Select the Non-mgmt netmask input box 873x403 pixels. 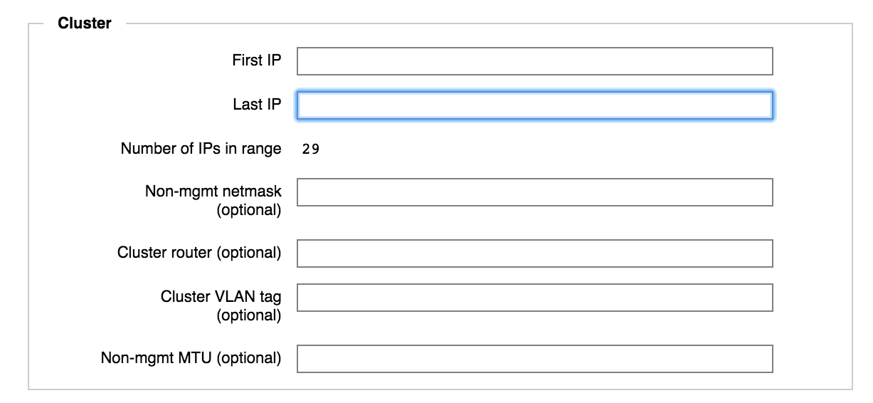pyautogui.click(x=534, y=192)
